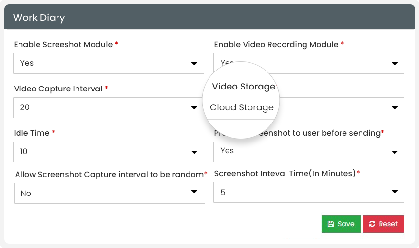Click the Enable Video Recording Module arrow

pos(395,64)
